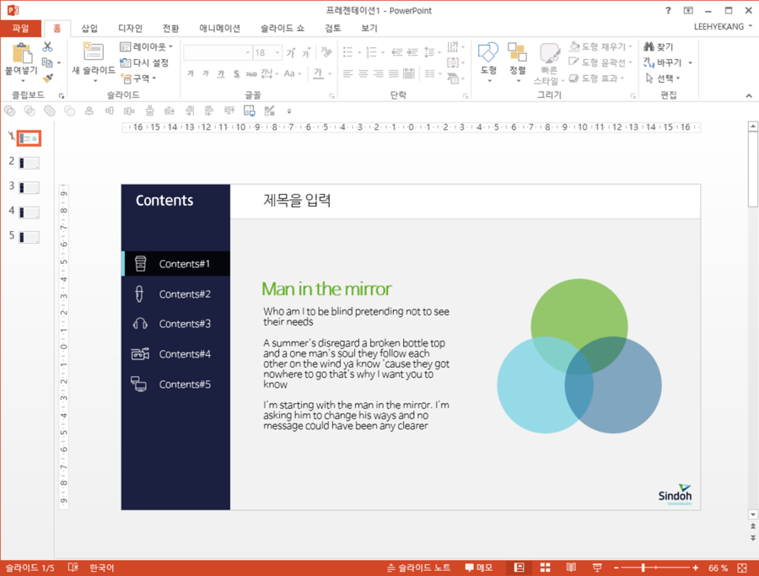
Task: Start slideshow from status bar icon
Action: (597, 568)
